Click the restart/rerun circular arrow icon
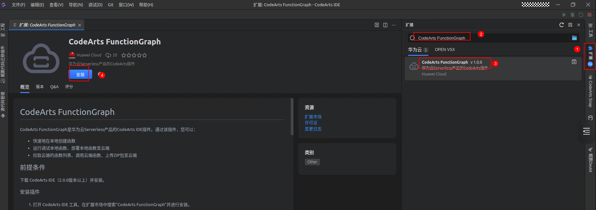Viewport: 596px width, 210px height. tap(581, 15)
